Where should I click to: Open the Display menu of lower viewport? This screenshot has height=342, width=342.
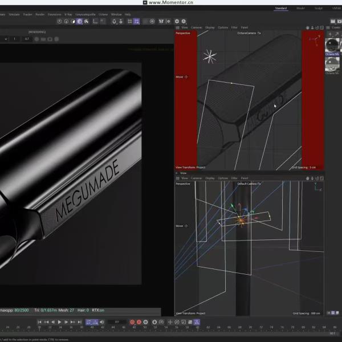(210, 178)
